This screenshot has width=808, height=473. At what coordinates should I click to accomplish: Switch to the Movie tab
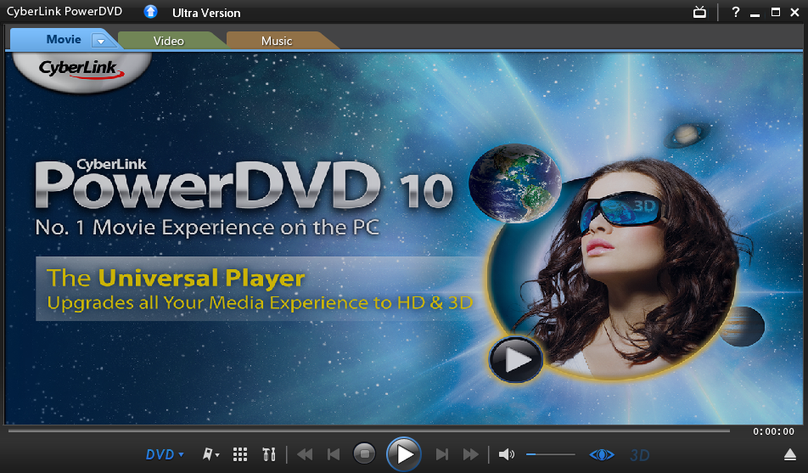click(x=64, y=39)
